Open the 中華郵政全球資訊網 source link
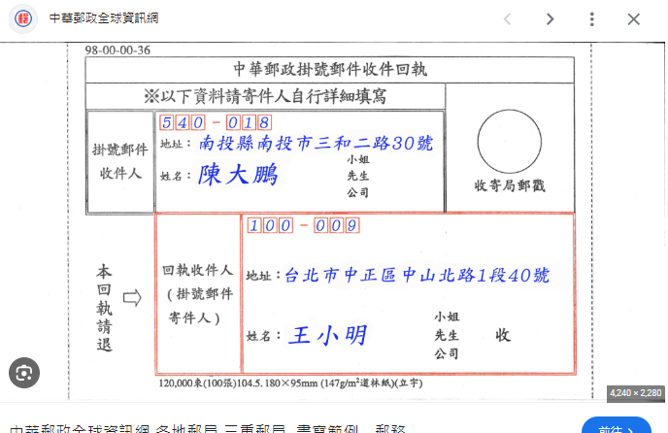This screenshot has width=668, height=433. (104, 18)
